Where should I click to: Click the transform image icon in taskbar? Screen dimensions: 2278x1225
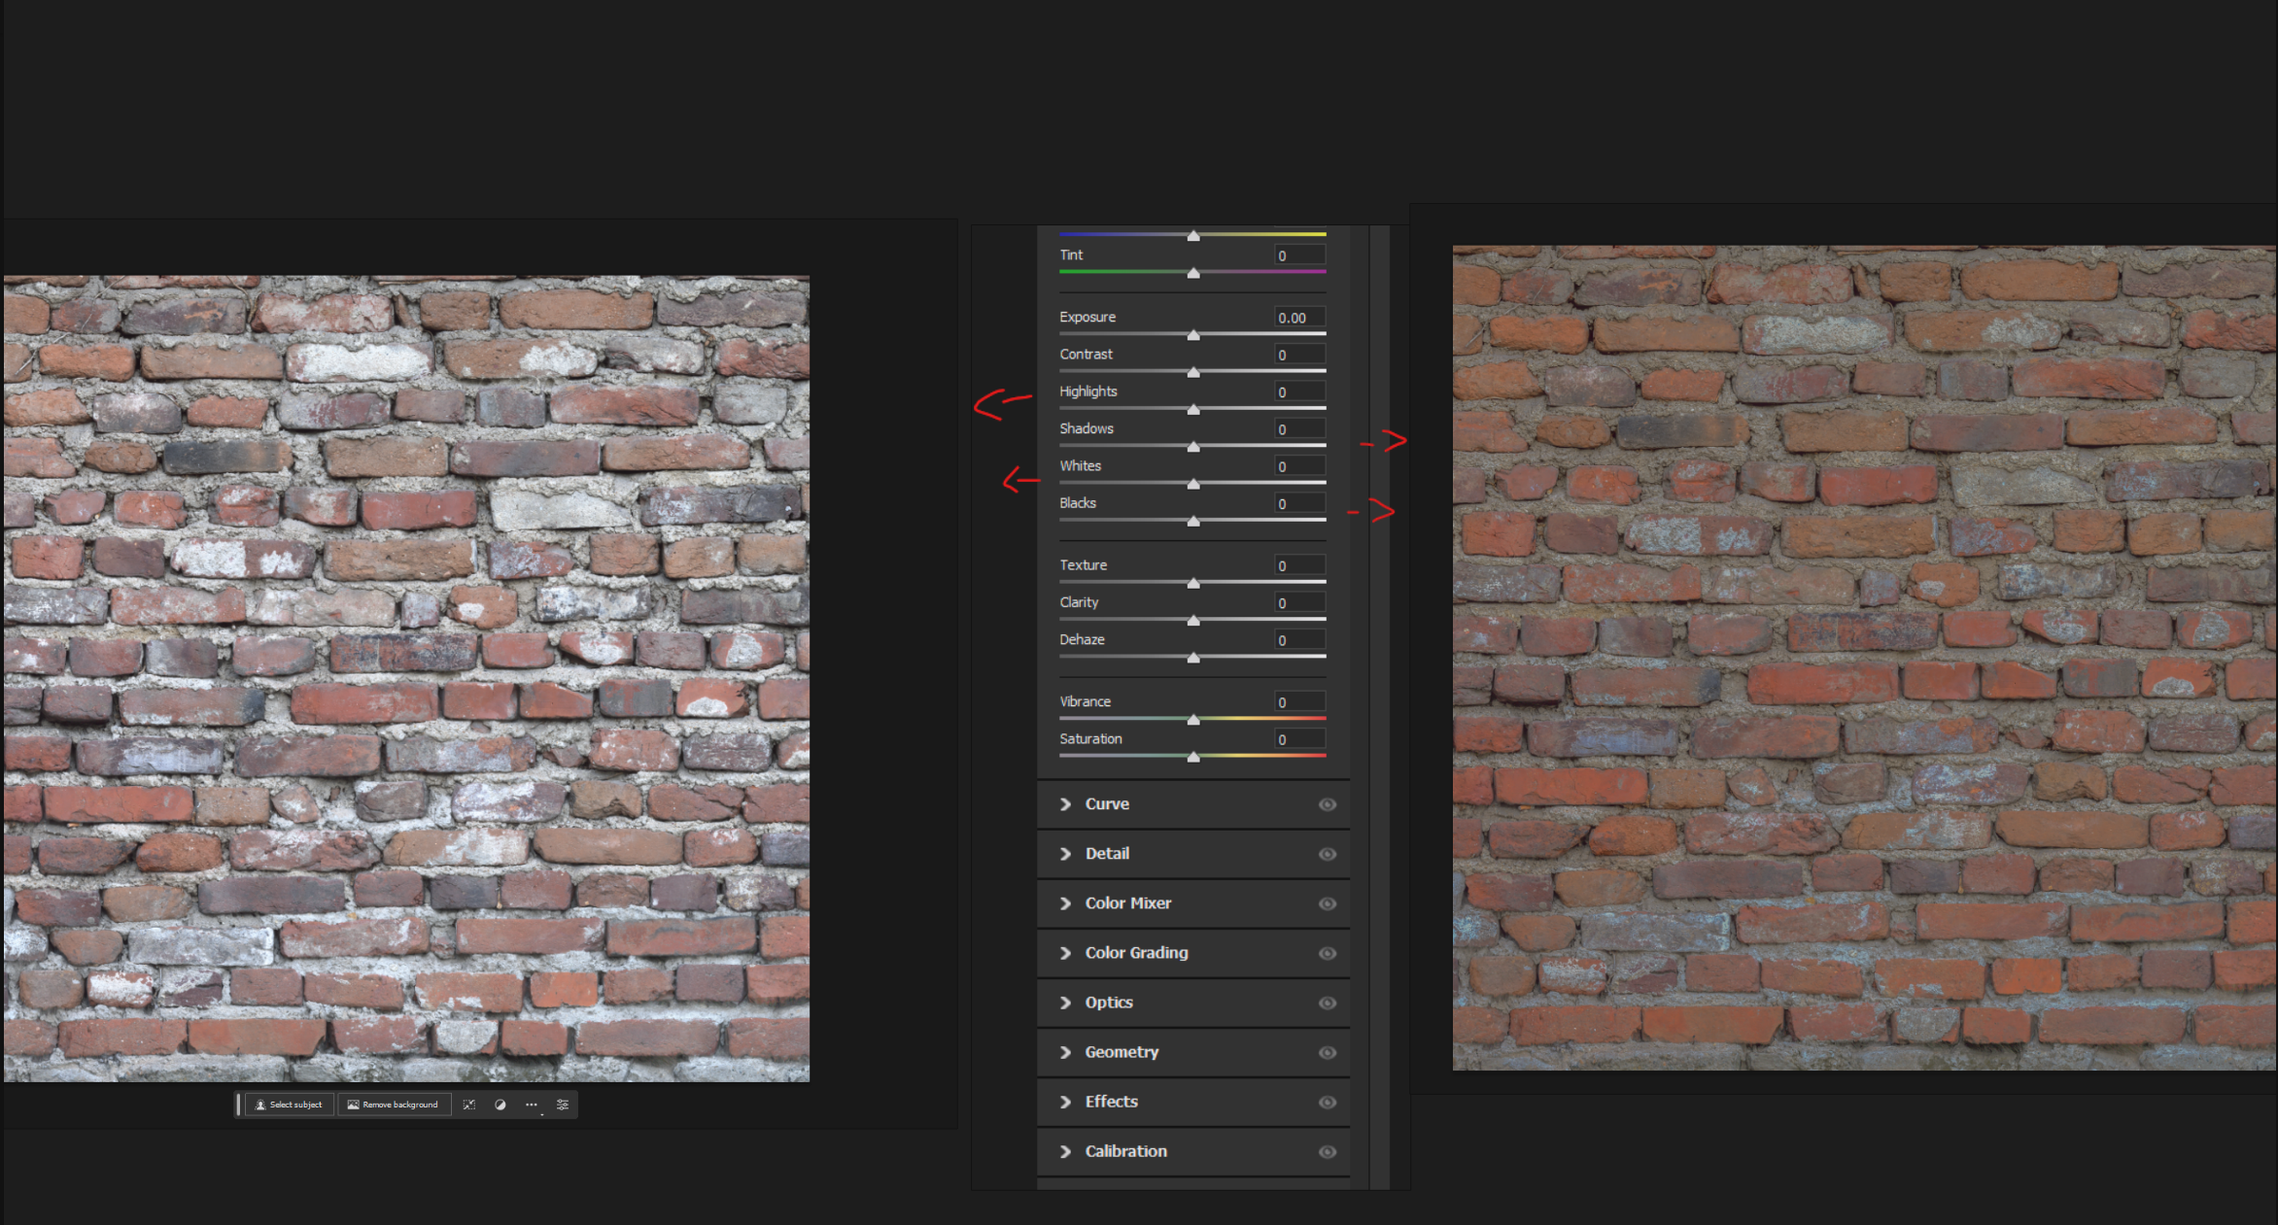click(x=469, y=1105)
